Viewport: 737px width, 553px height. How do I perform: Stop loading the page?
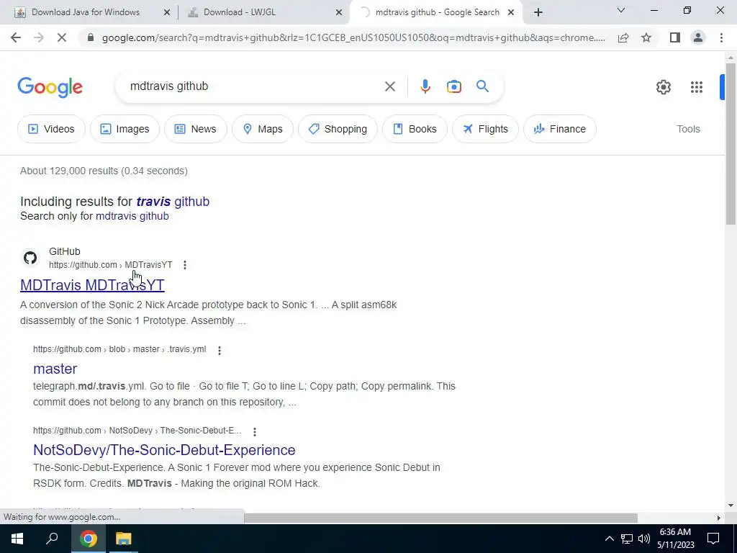(62, 37)
